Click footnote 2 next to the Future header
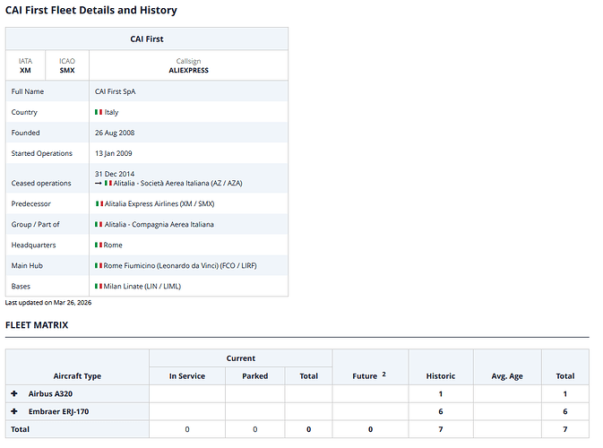The width and height of the screenshot is (603, 448). pos(383,374)
